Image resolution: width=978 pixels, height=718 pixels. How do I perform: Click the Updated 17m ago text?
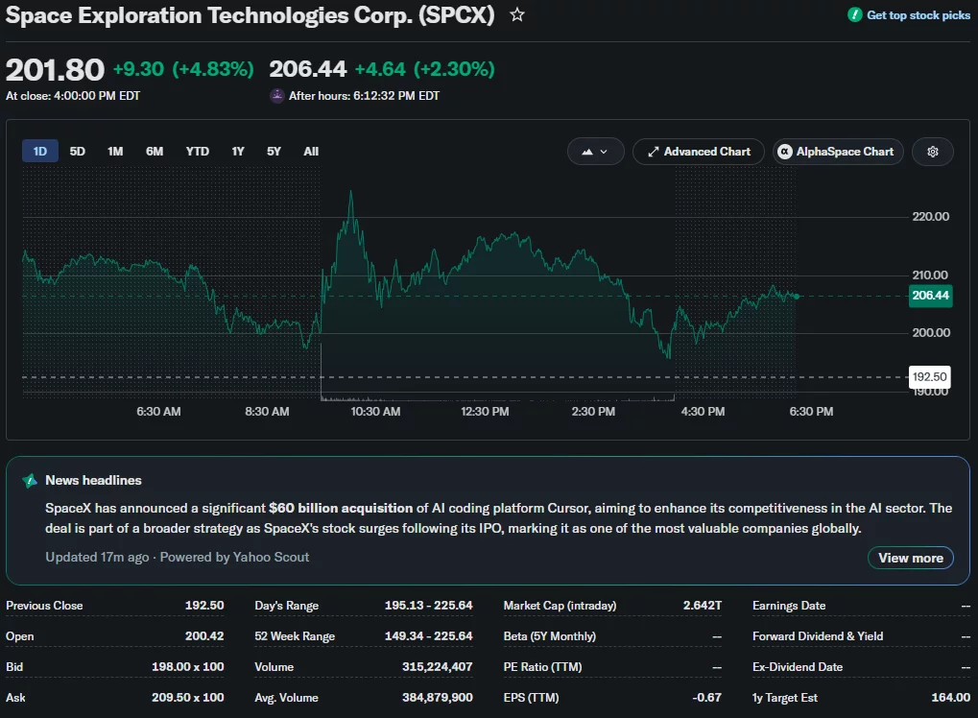coord(97,557)
